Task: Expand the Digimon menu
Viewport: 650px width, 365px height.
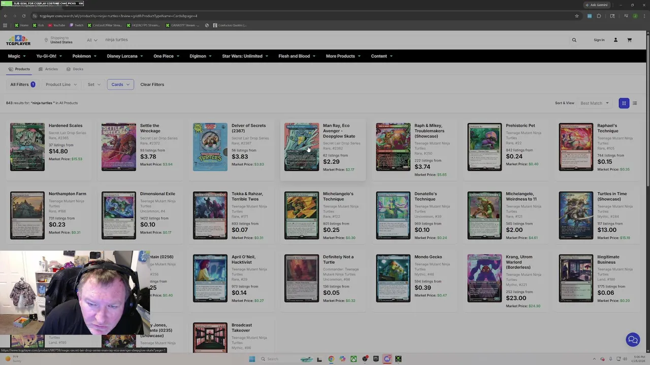Action: click(x=201, y=56)
